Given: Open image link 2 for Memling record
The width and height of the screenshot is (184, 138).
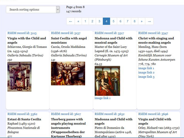Looking at the screenshot, I should coord(146,72).
